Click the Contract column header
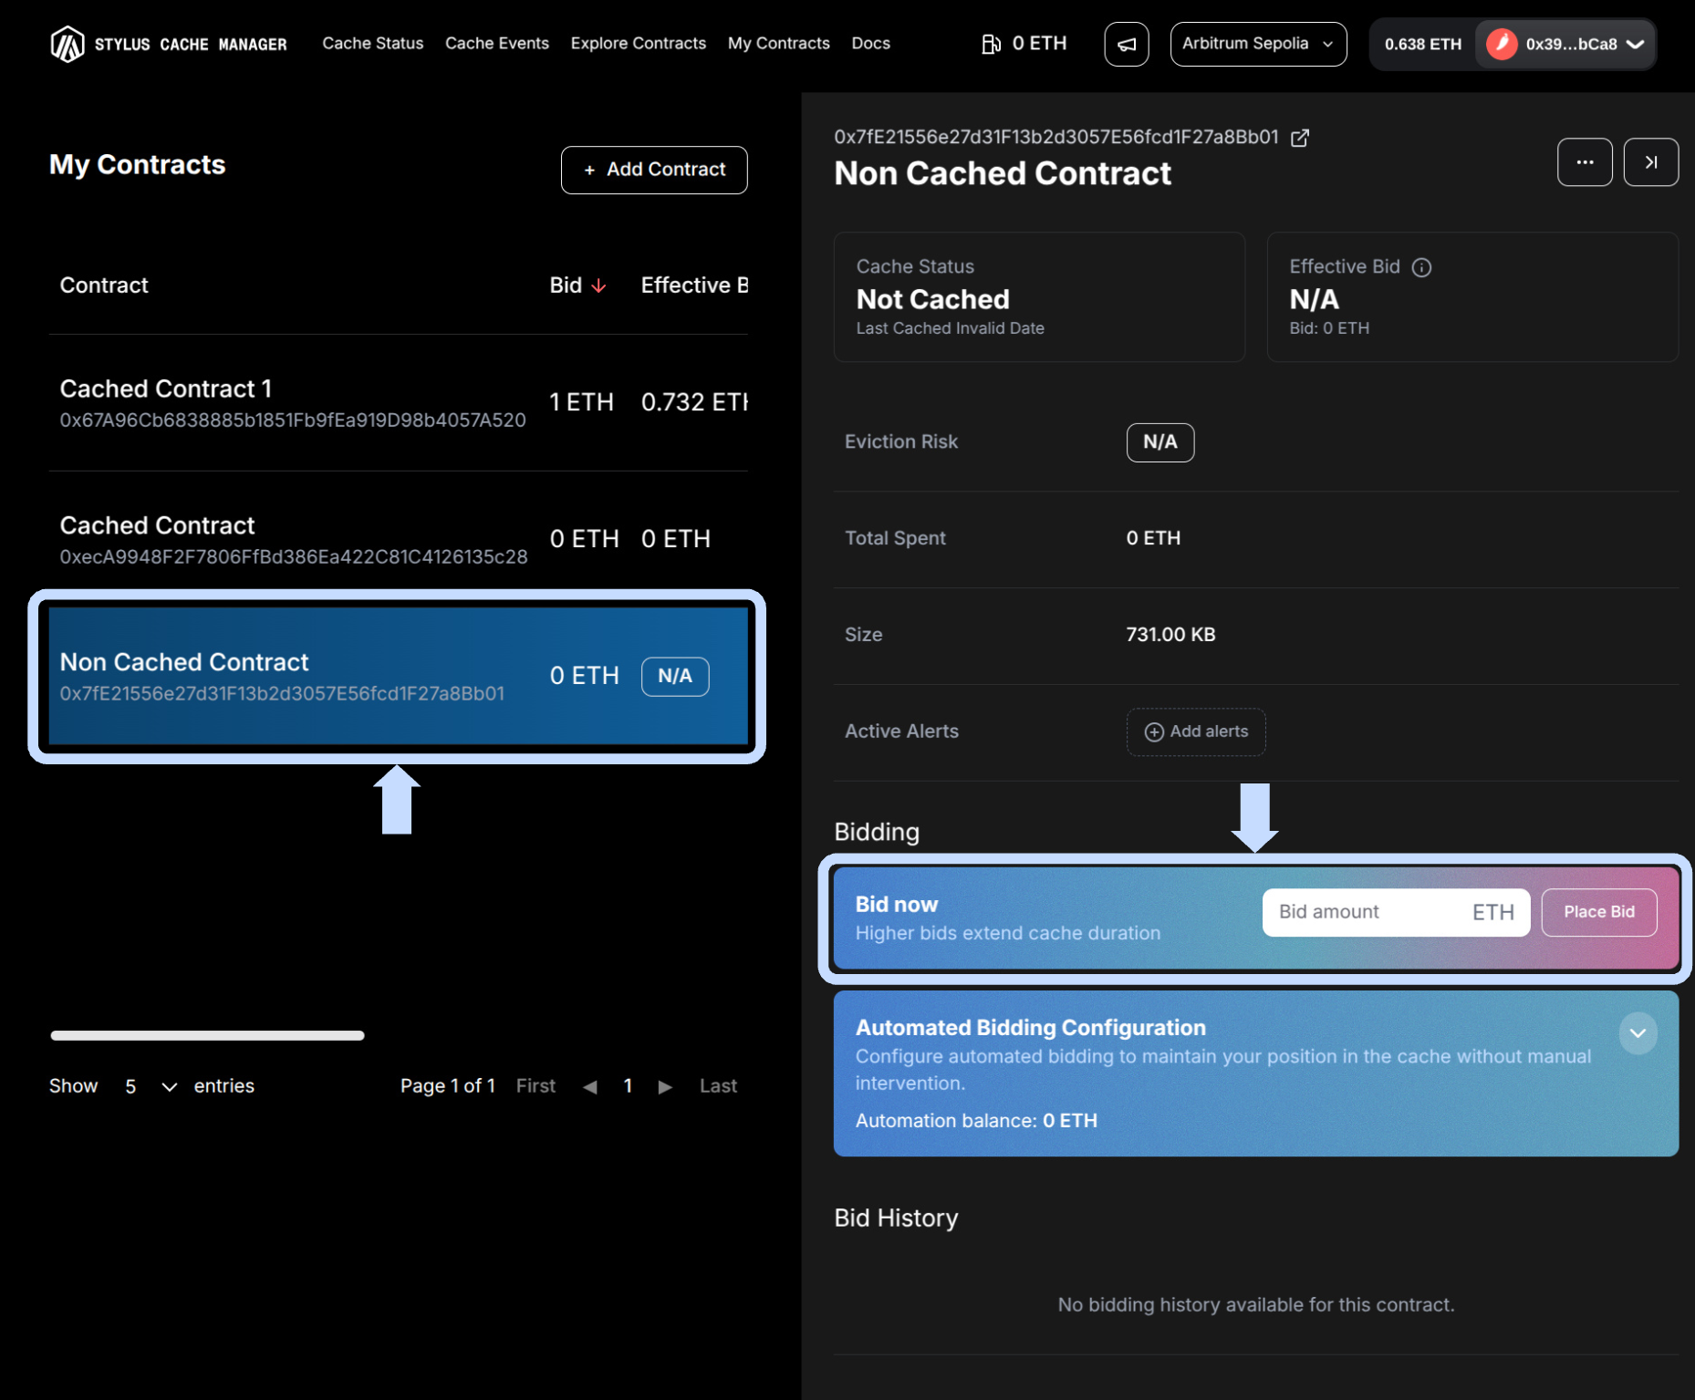Viewport: 1695px width, 1400px height. click(x=104, y=285)
